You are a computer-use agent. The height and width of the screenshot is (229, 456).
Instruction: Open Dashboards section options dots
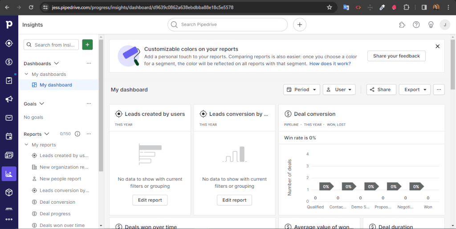pos(89,63)
